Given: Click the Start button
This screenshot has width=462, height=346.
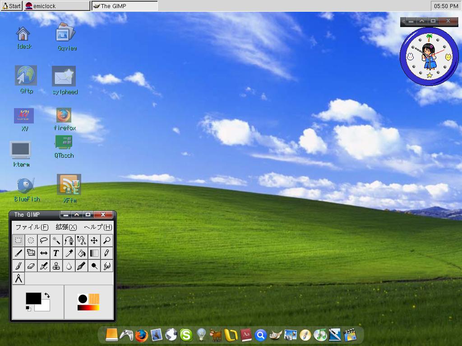Looking at the screenshot, I should pyautogui.click(x=11, y=6).
